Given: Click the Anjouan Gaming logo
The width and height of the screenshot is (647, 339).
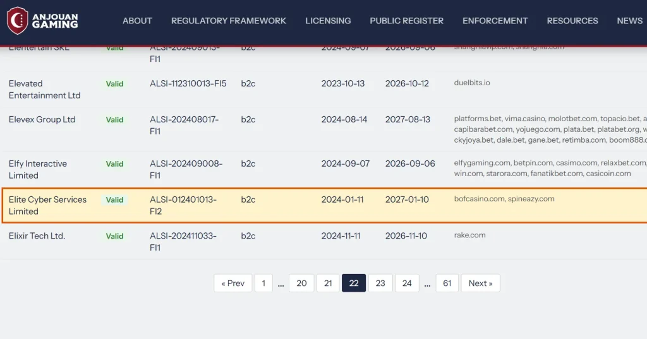Looking at the screenshot, I should pos(42,21).
